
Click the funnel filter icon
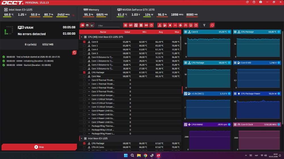pyautogui.click(x=204, y=25)
